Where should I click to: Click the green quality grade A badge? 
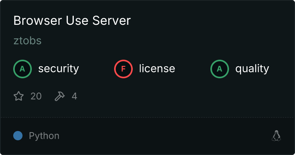click(x=220, y=69)
